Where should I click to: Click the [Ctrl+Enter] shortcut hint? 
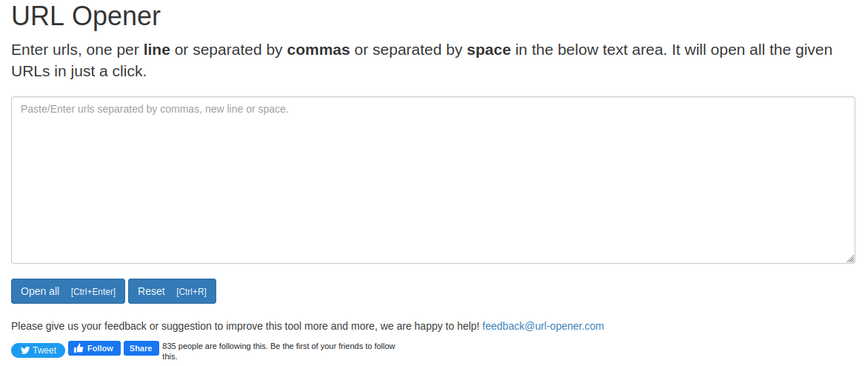coord(93,292)
